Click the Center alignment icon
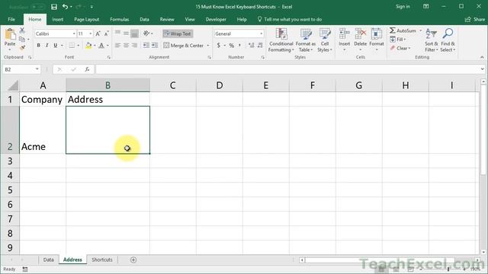The height and width of the screenshot is (274, 488). pyautogui.click(x=126, y=46)
